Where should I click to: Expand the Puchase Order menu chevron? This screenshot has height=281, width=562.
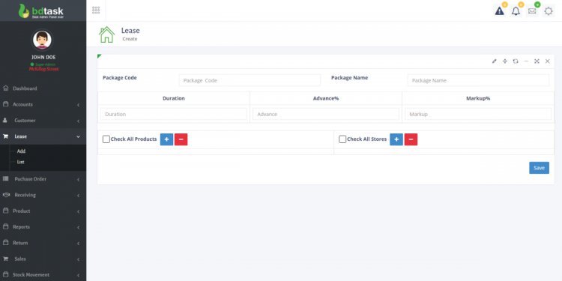(x=78, y=180)
